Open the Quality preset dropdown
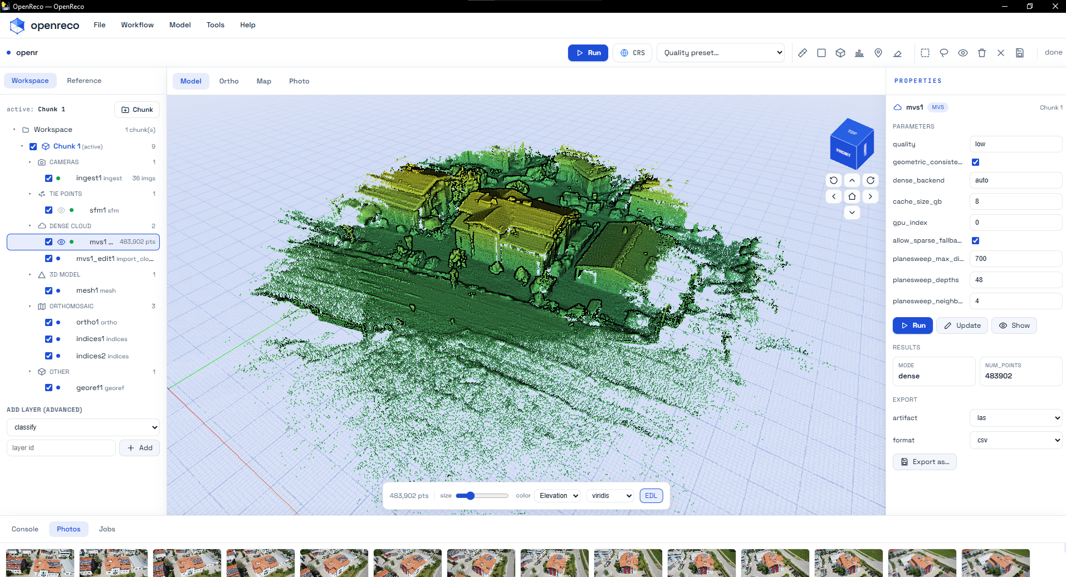1066x577 pixels. pos(721,53)
